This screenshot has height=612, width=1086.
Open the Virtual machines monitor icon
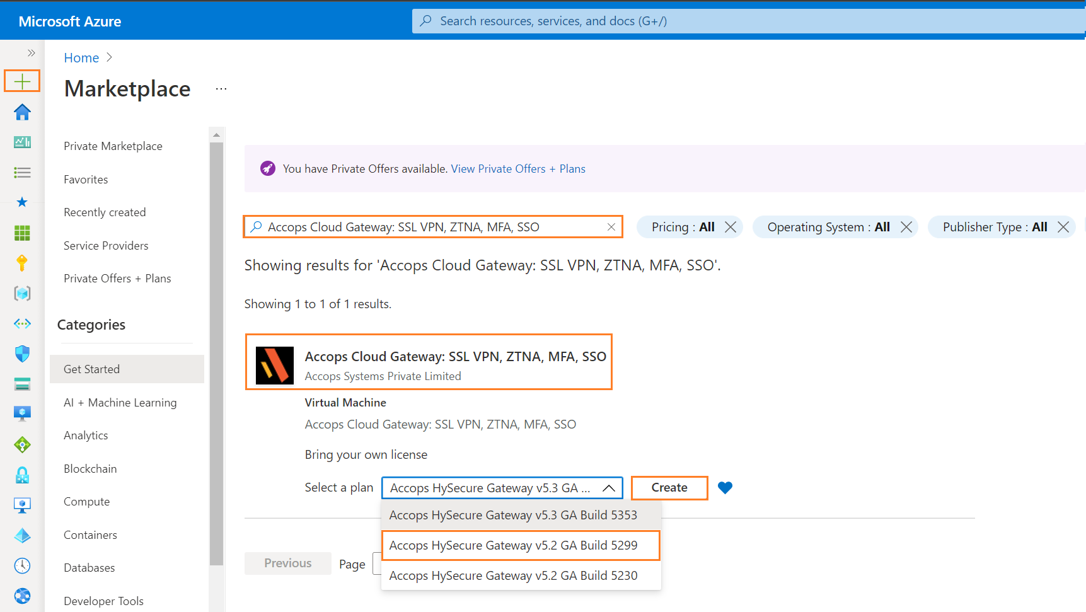tap(22, 413)
